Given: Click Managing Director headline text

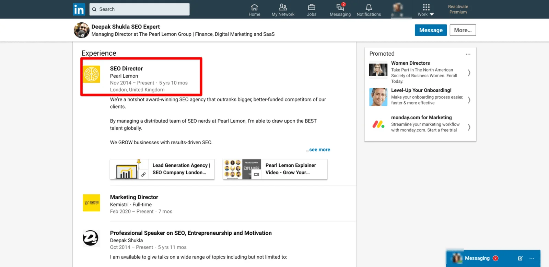Looking at the screenshot, I should 183,34.
